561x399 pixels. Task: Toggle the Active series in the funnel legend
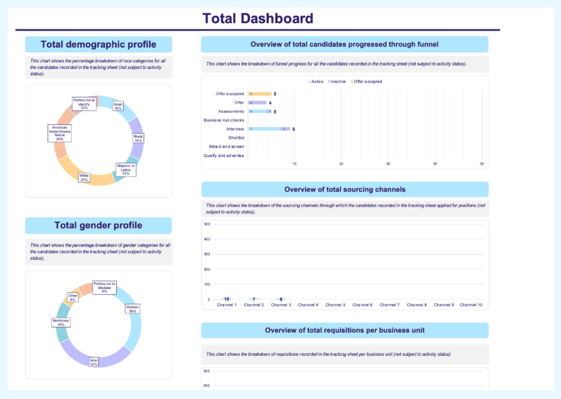317,81
